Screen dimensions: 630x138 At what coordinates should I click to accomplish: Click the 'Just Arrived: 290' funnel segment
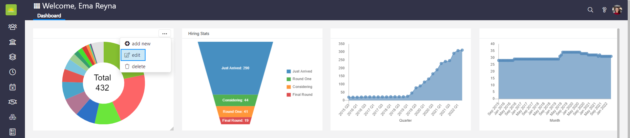pyautogui.click(x=235, y=68)
